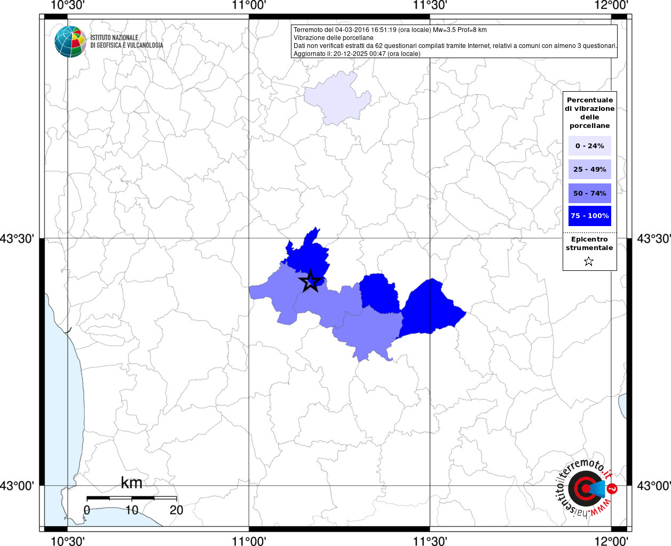
Task: Click the hai sentito il terremoto logo
Action: [586, 488]
